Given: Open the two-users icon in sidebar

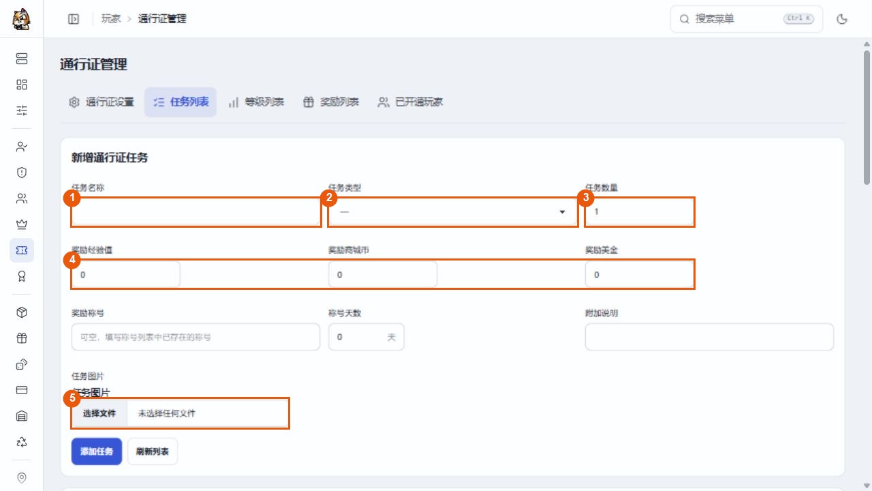Looking at the screenshot, I should (22, 198).
